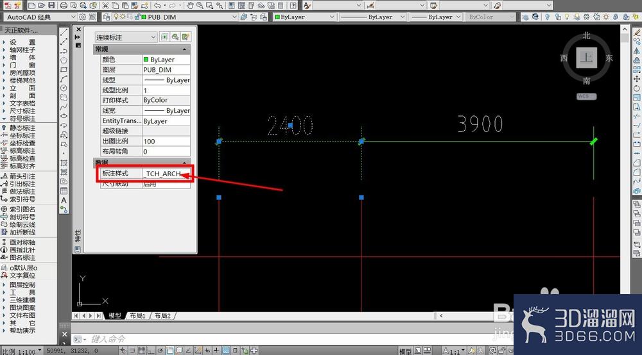Toggle the highlighted status bar mode button
The width and height of the screenshot is (642, 355).
225,350
